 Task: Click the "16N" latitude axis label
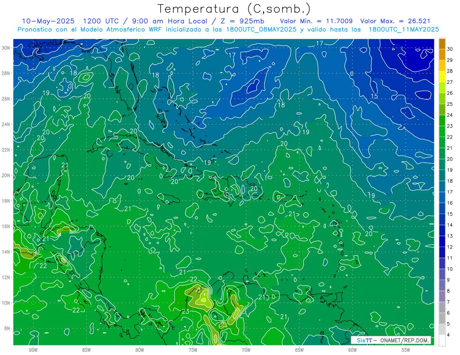point(6,226)
